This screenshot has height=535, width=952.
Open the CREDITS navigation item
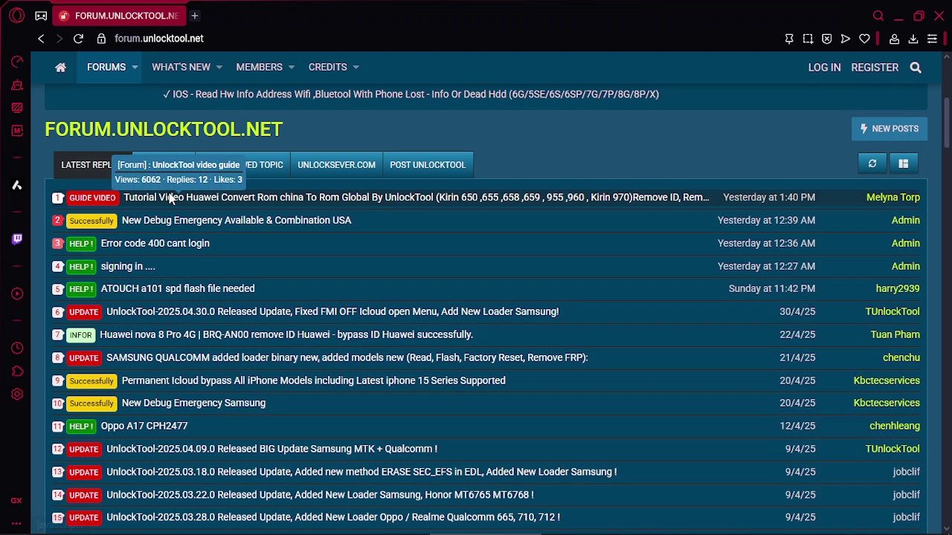click(327, 67)
